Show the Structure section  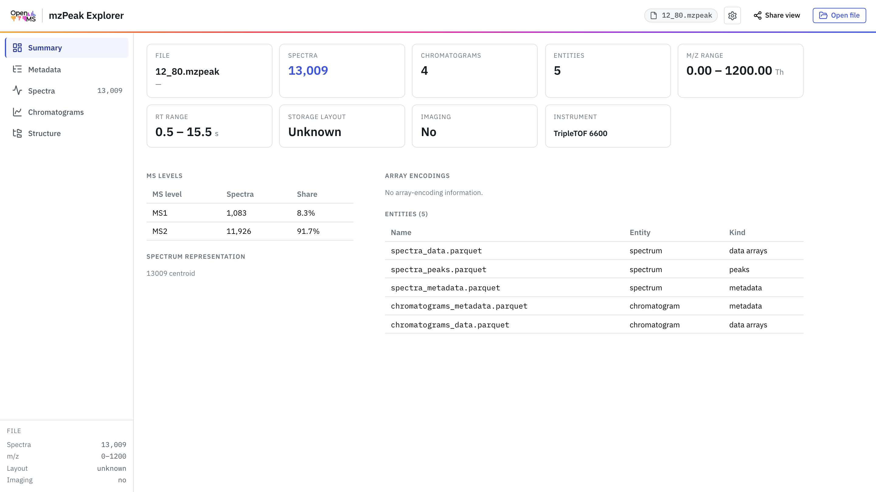point(67,133)
